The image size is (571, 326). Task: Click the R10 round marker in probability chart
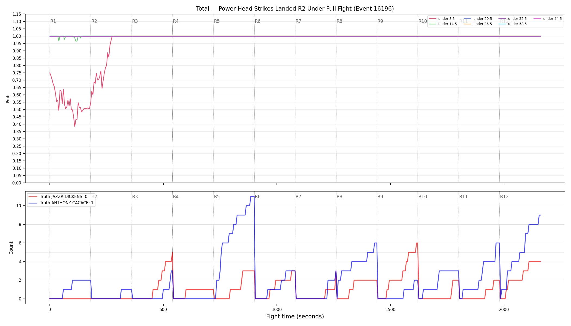tap(423, 21)
